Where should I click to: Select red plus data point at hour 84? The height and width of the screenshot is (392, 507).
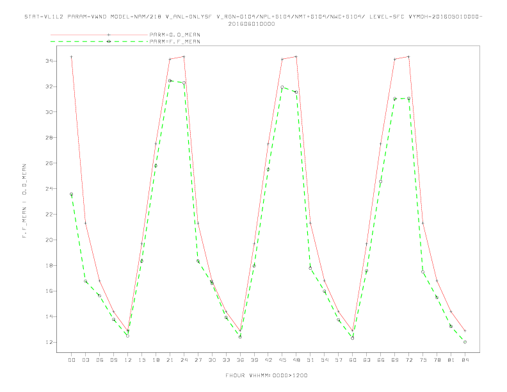coord(465,331)
